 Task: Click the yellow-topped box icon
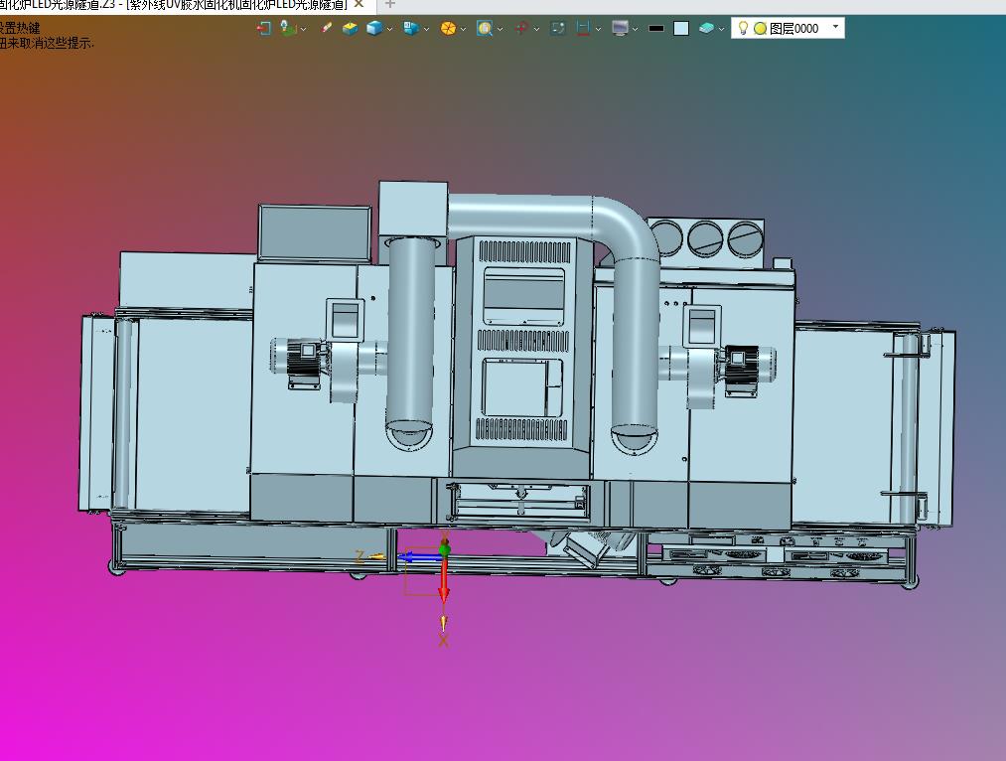(x=350, y=28)
